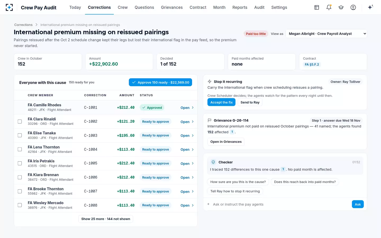Click the lightning bolt Stop it recurring icon
Image resolution: width=381 pixels, height=238 pixels.
click(210, 81)
